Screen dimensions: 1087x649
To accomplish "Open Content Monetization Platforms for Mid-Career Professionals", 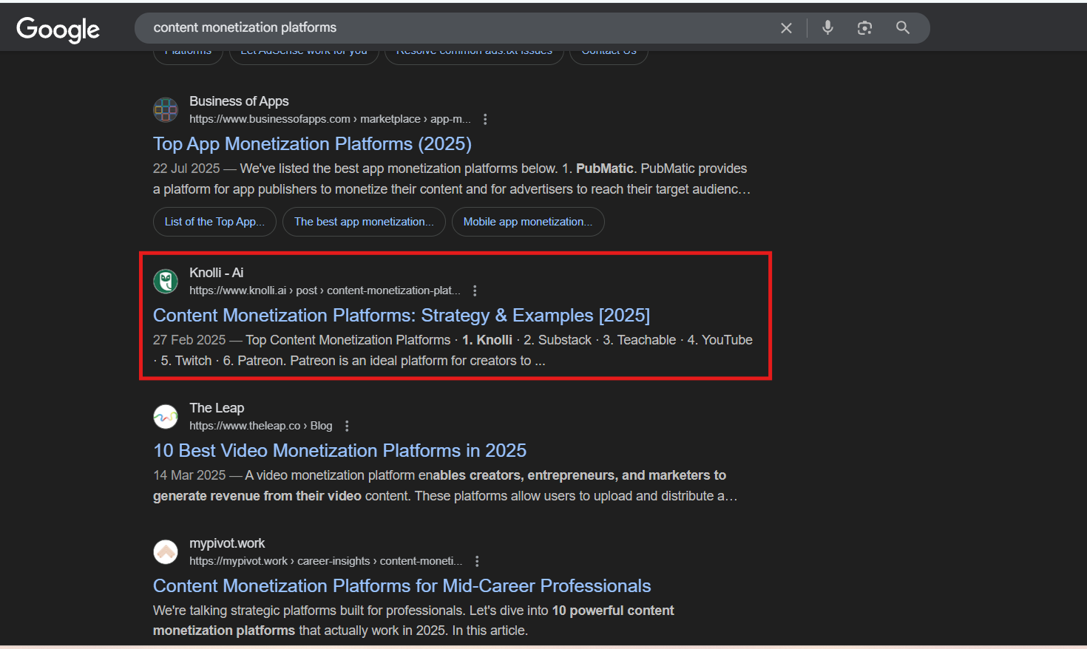I will [402, 585].
